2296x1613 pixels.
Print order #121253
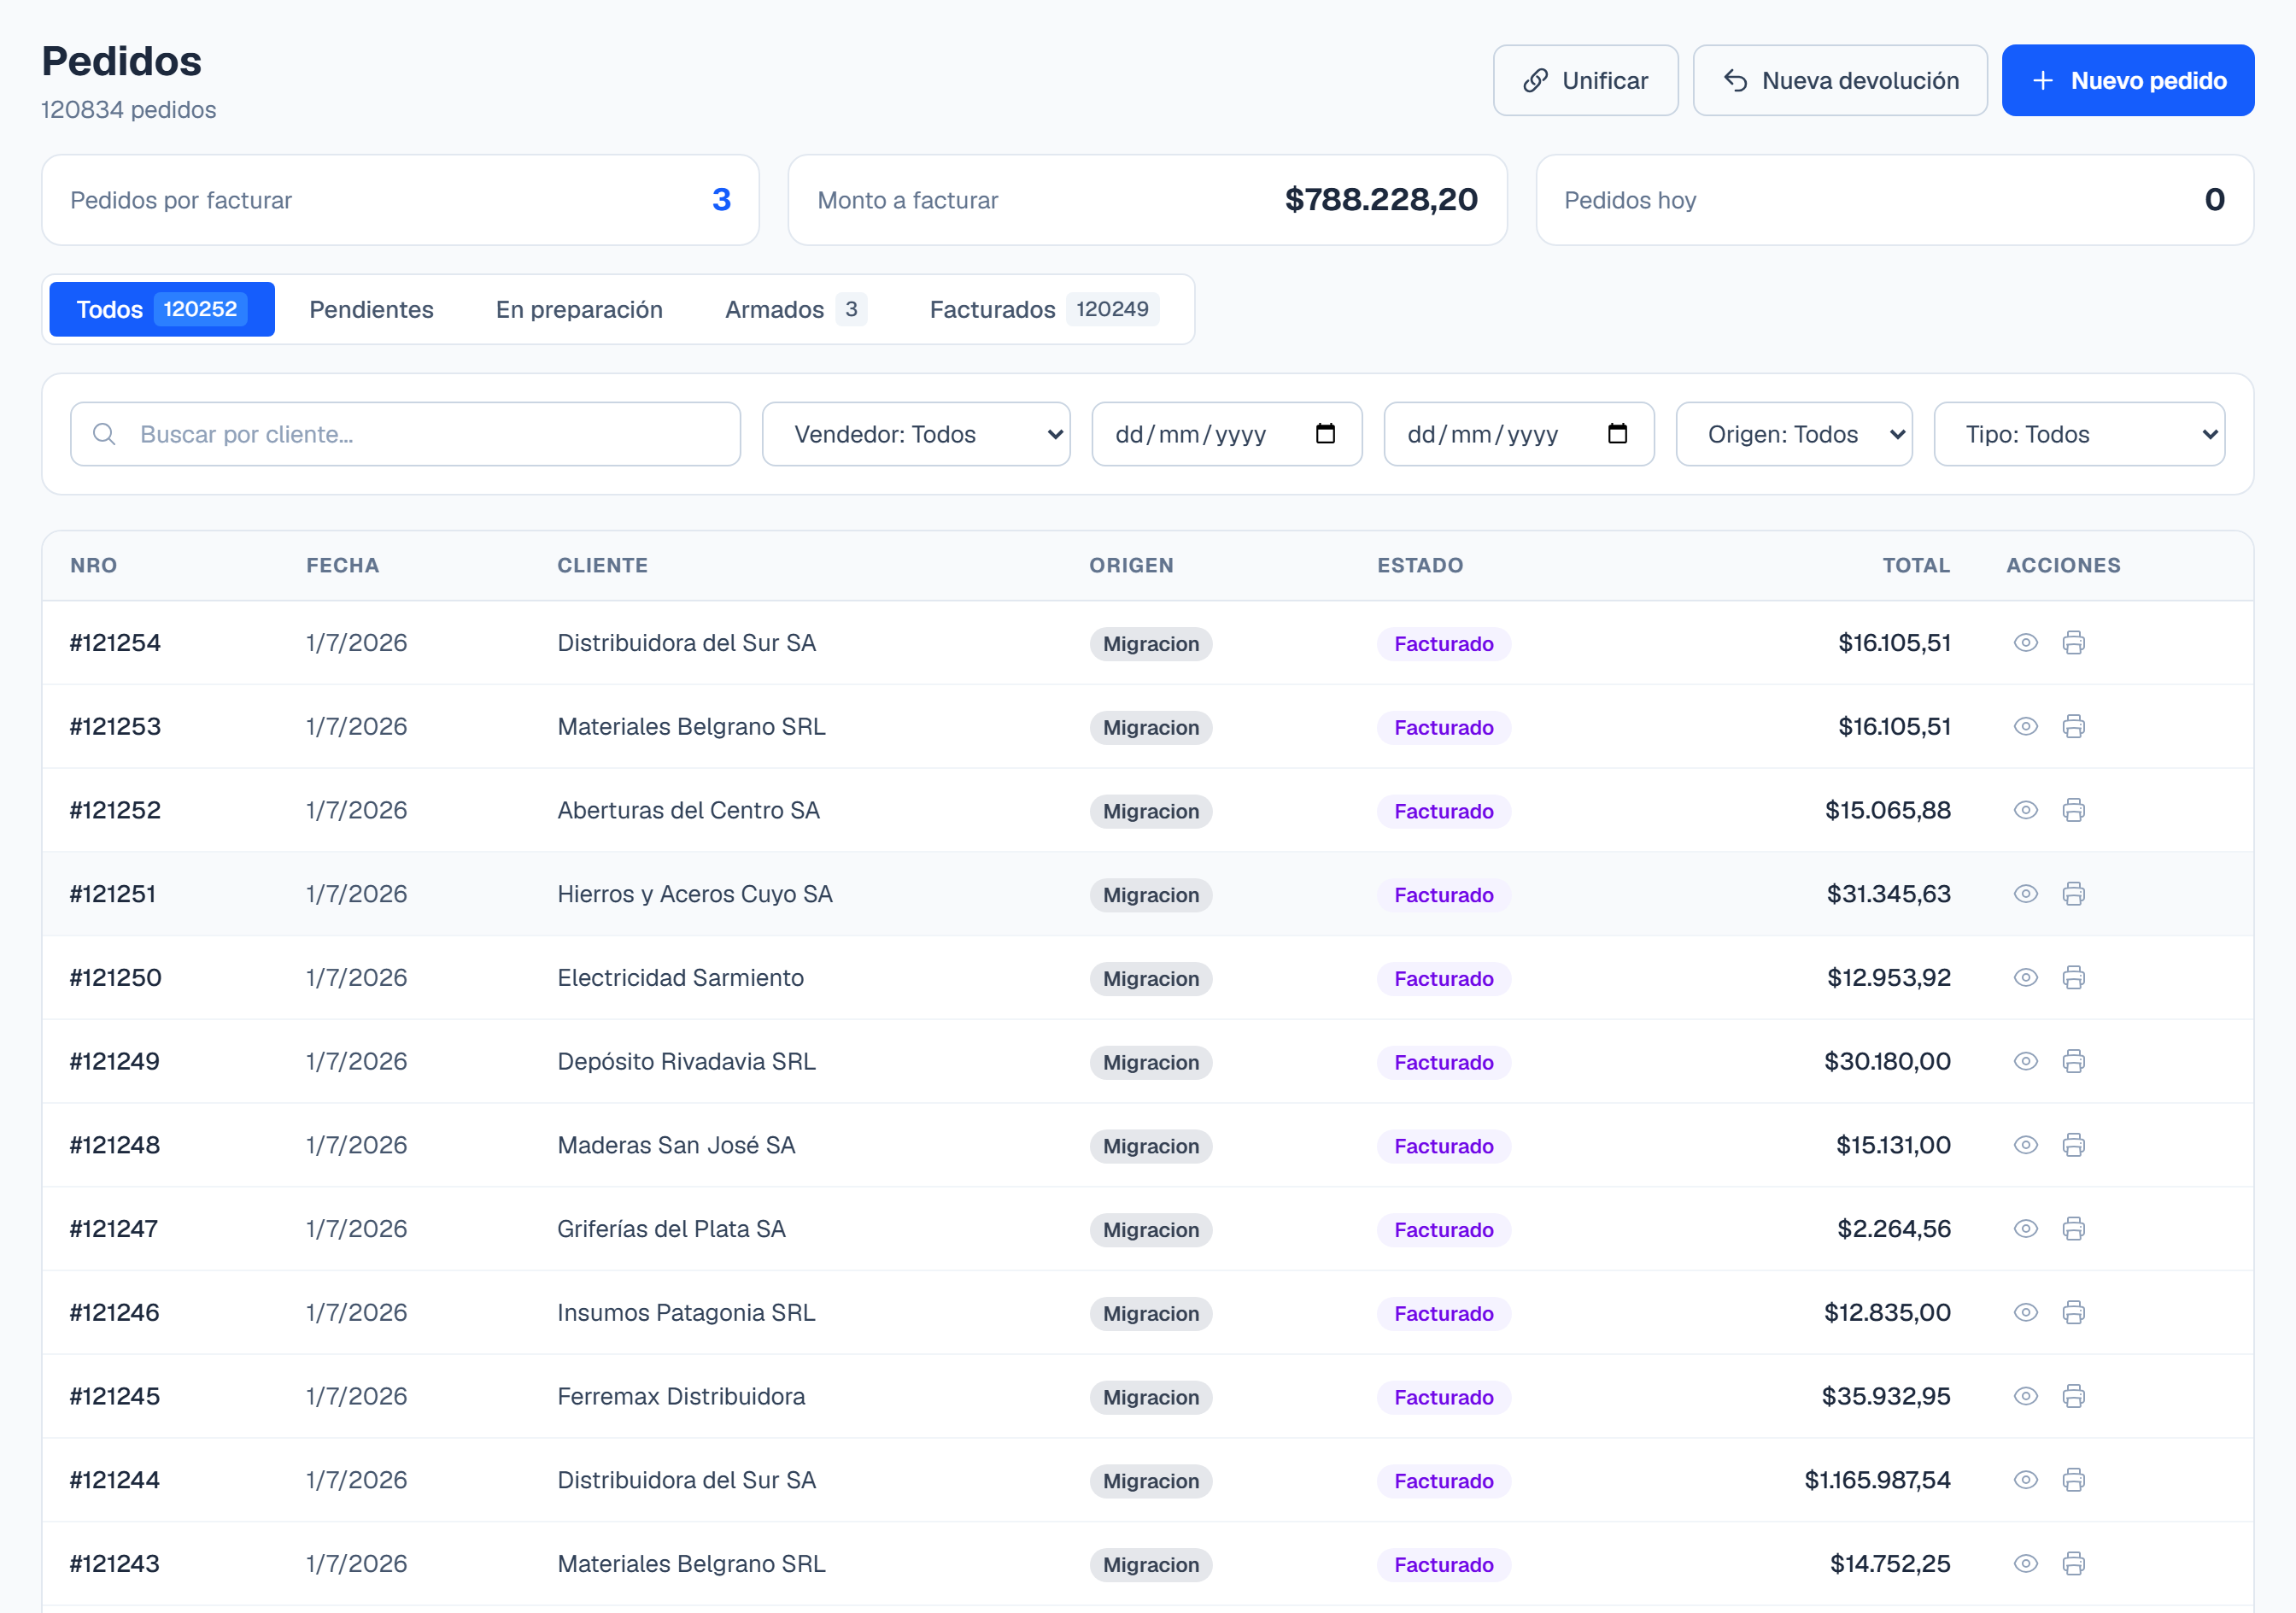pos(2073,727)
